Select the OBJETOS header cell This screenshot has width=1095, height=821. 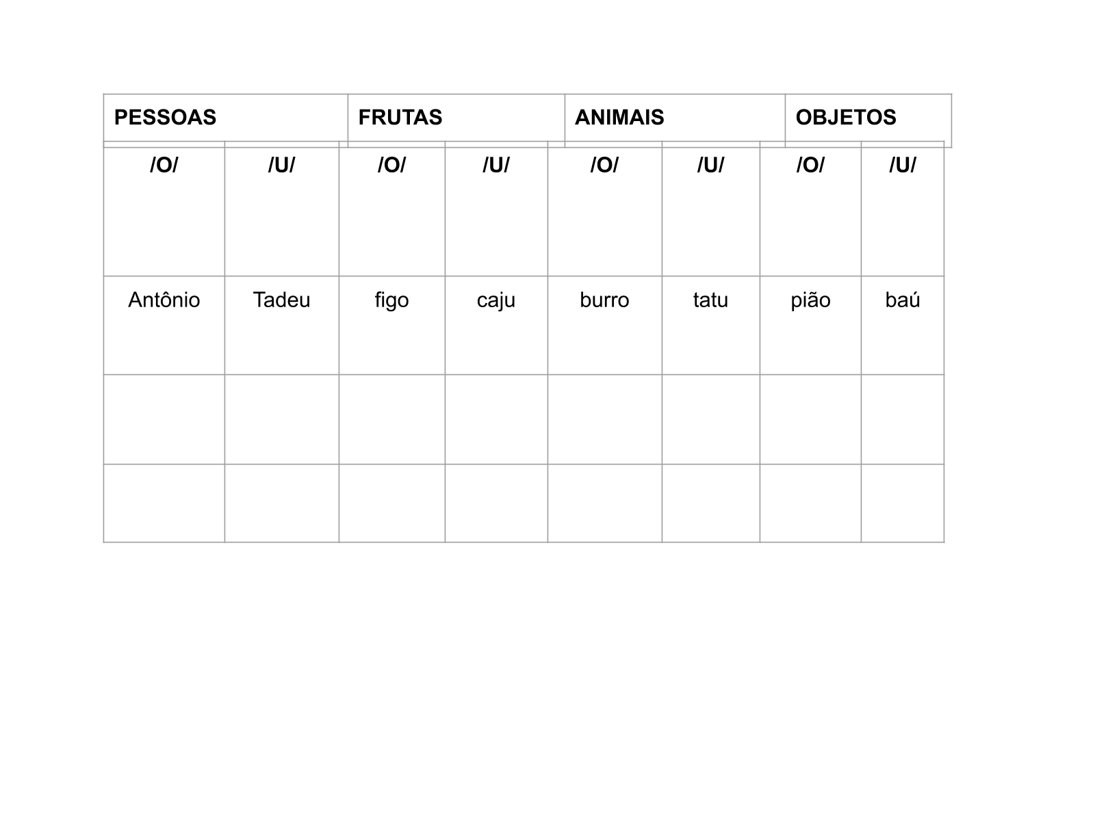(846, 118)
